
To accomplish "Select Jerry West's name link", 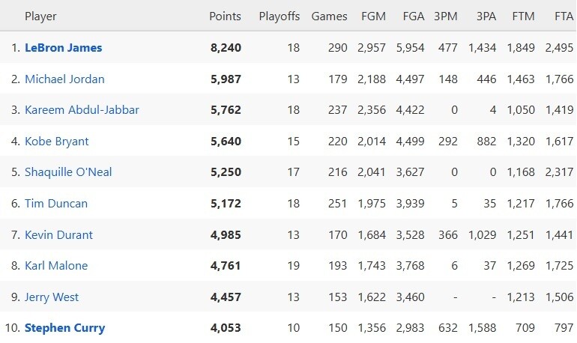I will click(x=52, y=297).
